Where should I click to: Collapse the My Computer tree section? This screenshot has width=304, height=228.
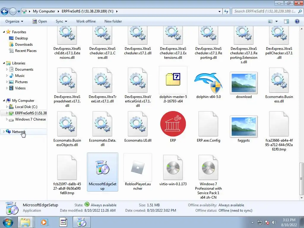tap(4, 100)
